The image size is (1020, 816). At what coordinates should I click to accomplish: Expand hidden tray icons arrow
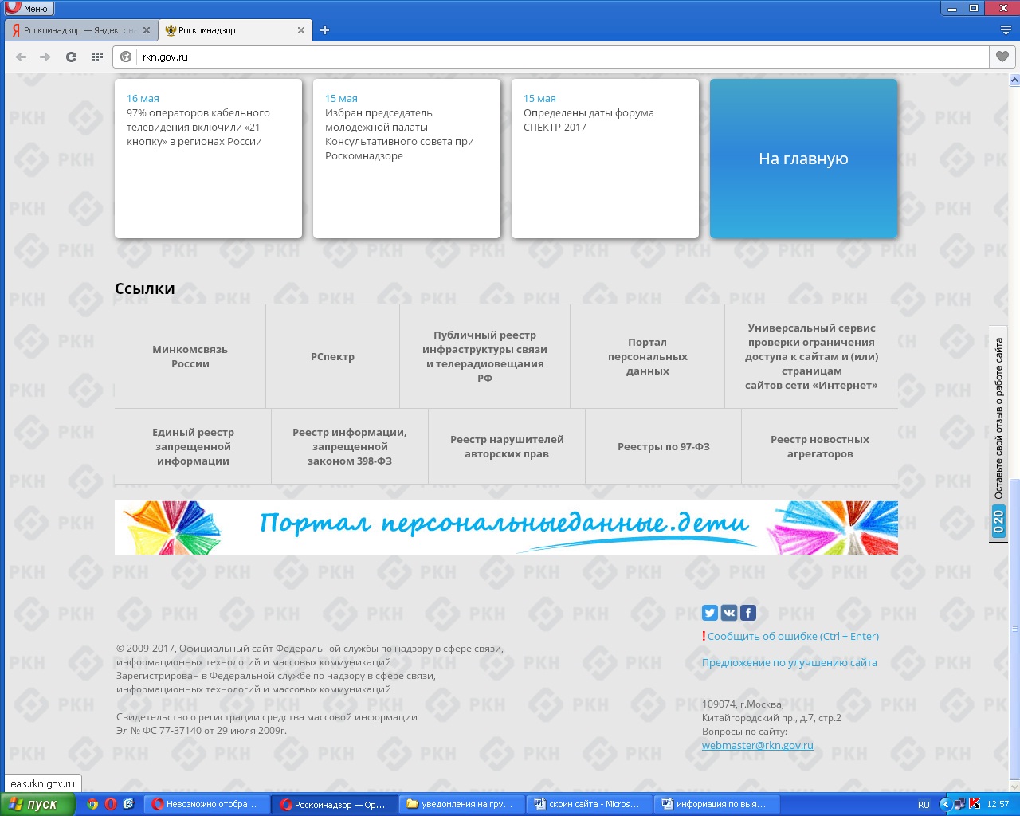[x=946, y=804]
